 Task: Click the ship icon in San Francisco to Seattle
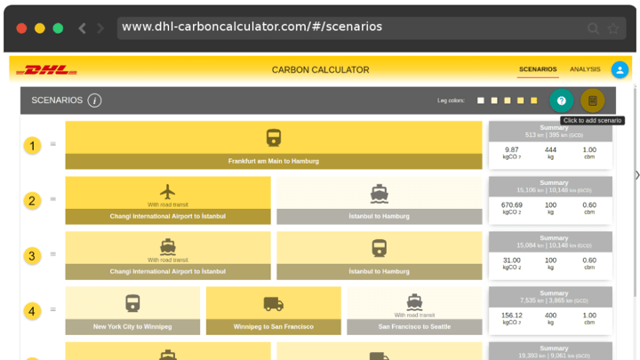(414, 302)
